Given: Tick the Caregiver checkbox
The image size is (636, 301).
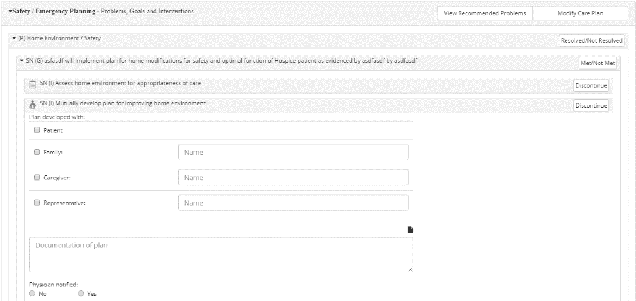Looking at the screenshot, I should pyautogui.click(x=37, y=178).
